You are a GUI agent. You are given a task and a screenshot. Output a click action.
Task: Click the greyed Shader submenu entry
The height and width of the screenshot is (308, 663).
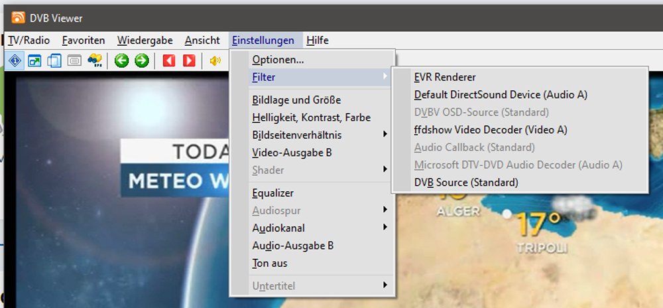click(313, 170)
